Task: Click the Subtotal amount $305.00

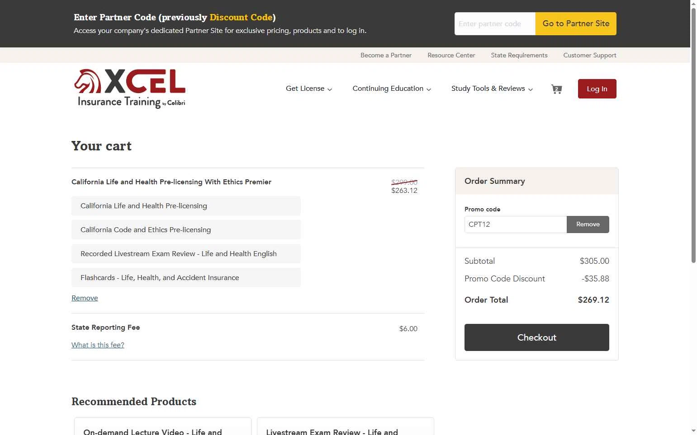Action: tap(594, 261)
